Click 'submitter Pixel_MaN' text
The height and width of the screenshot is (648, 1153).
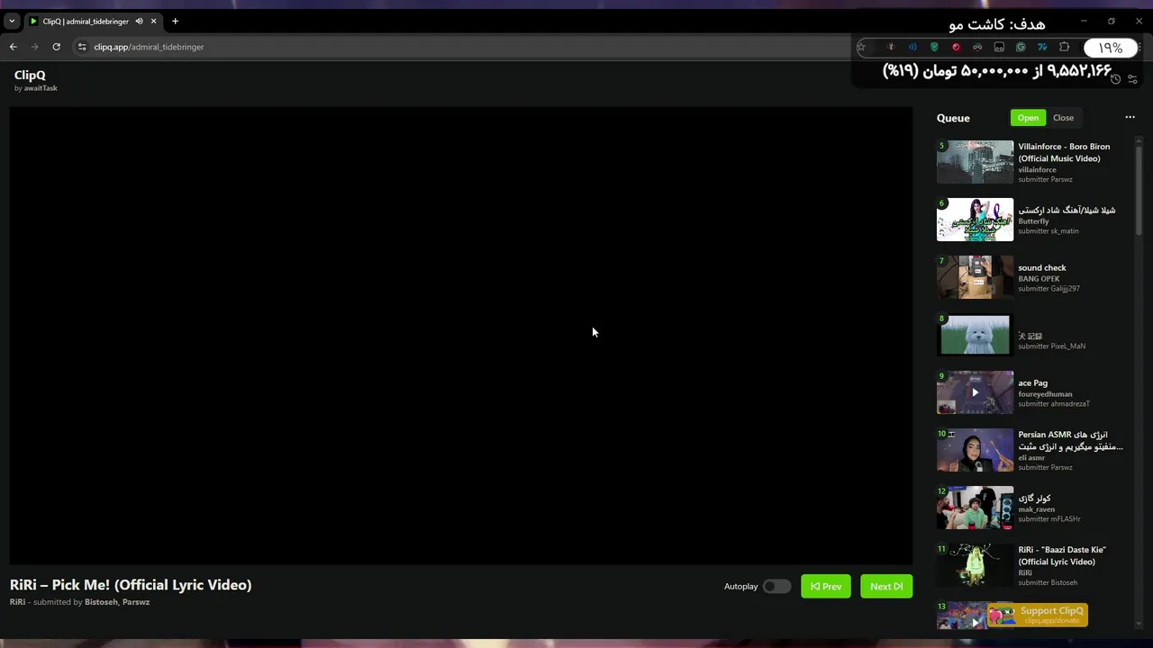point(1052,346)
